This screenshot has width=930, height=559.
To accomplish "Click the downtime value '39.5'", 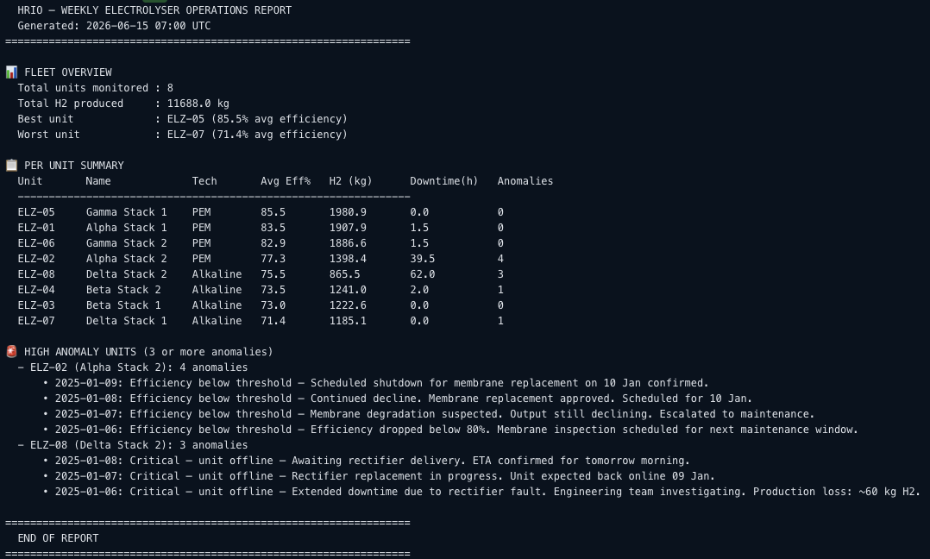I will [x=423, y=259].
